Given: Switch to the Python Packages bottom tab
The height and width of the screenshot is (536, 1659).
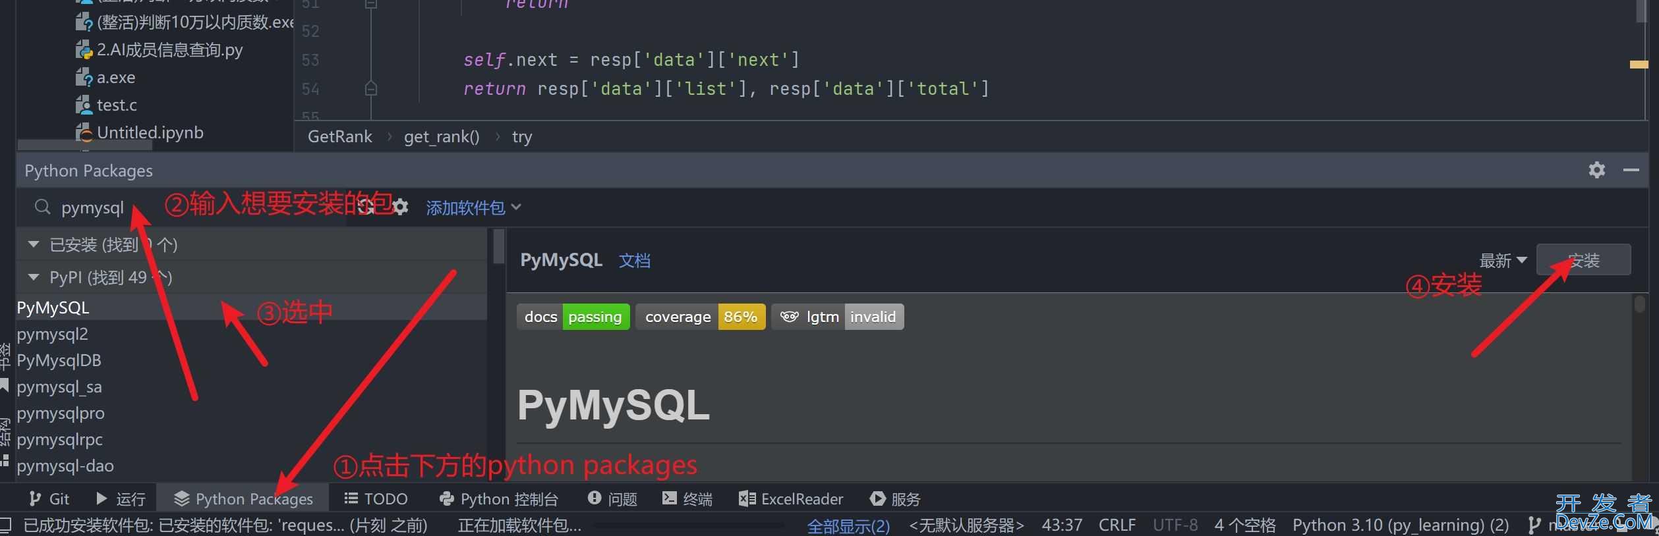Looking at the screenshot, I should point(243,498).
